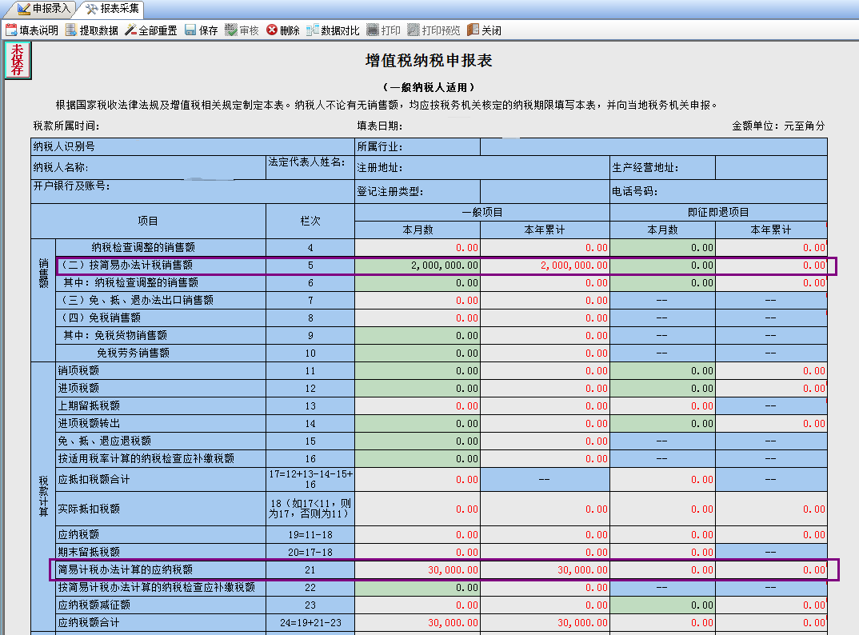The width and height of the screenshot is (859, 635).
Task: Click the 关闭 door icon
Action: (x=473, y=30)
